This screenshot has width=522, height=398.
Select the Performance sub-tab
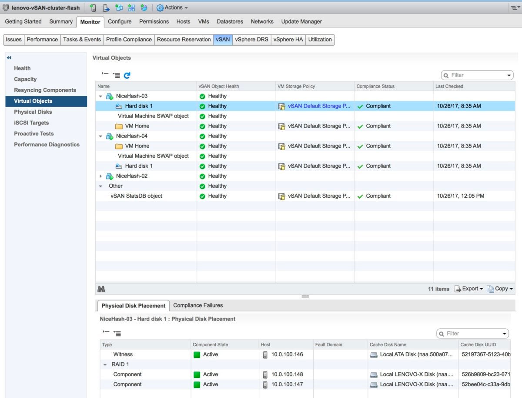click(x=42, y=39)
